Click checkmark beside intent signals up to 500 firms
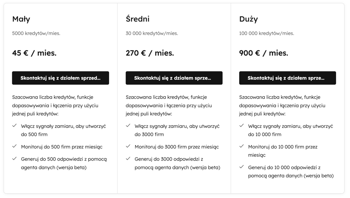Viewport: 350px width, 198px height. click(x=15, y=126)
